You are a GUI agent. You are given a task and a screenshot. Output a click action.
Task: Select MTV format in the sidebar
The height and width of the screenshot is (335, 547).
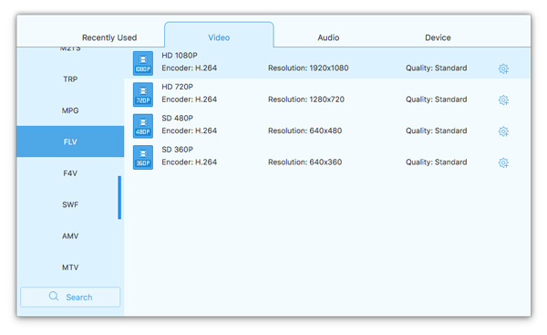point(70,267)
